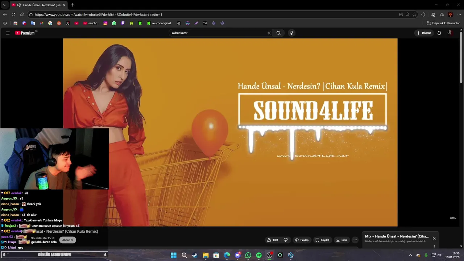Reload the page
Screen dimensions: 464x261
(x=13, y=14)
